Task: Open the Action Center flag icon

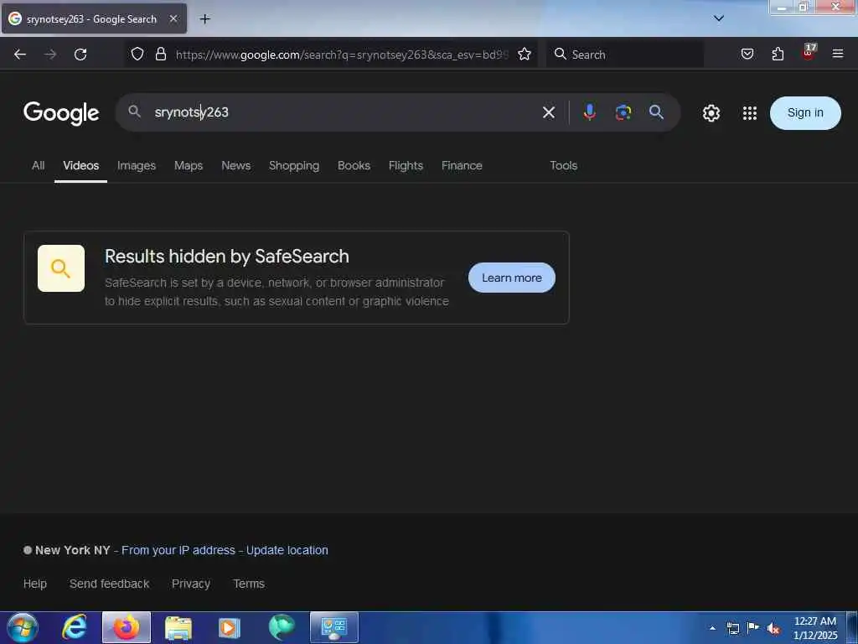Action: 753,627
